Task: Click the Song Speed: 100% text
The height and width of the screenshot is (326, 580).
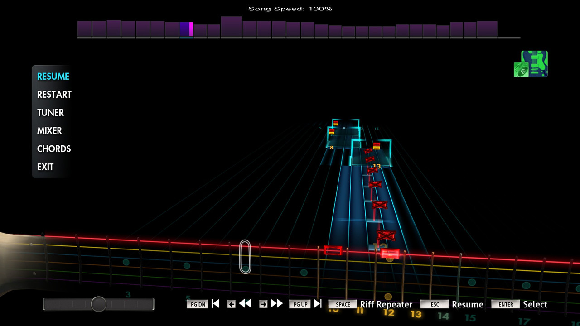Action: coord(290,9)
